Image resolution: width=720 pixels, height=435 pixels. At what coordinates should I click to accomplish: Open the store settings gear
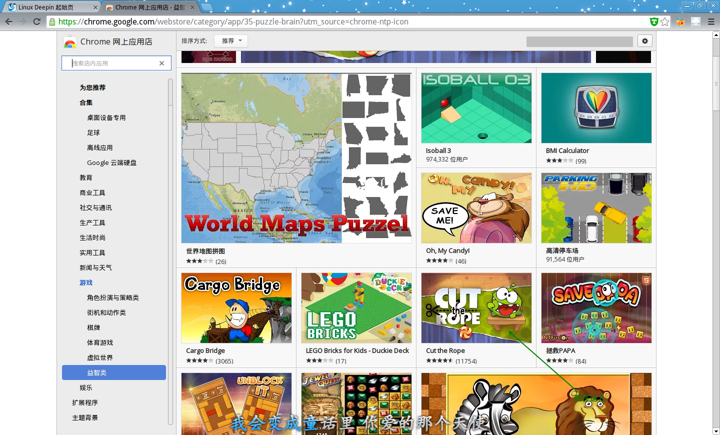(x=645, y=41)
